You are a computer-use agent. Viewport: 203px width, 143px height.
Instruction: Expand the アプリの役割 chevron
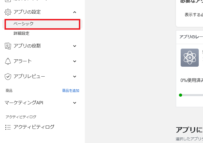pyautogui.click(x=75, y=46)
